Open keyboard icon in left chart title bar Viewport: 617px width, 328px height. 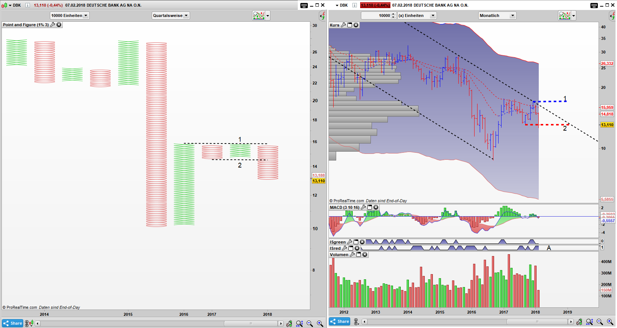pyautogui.click(x=304, y=5)
